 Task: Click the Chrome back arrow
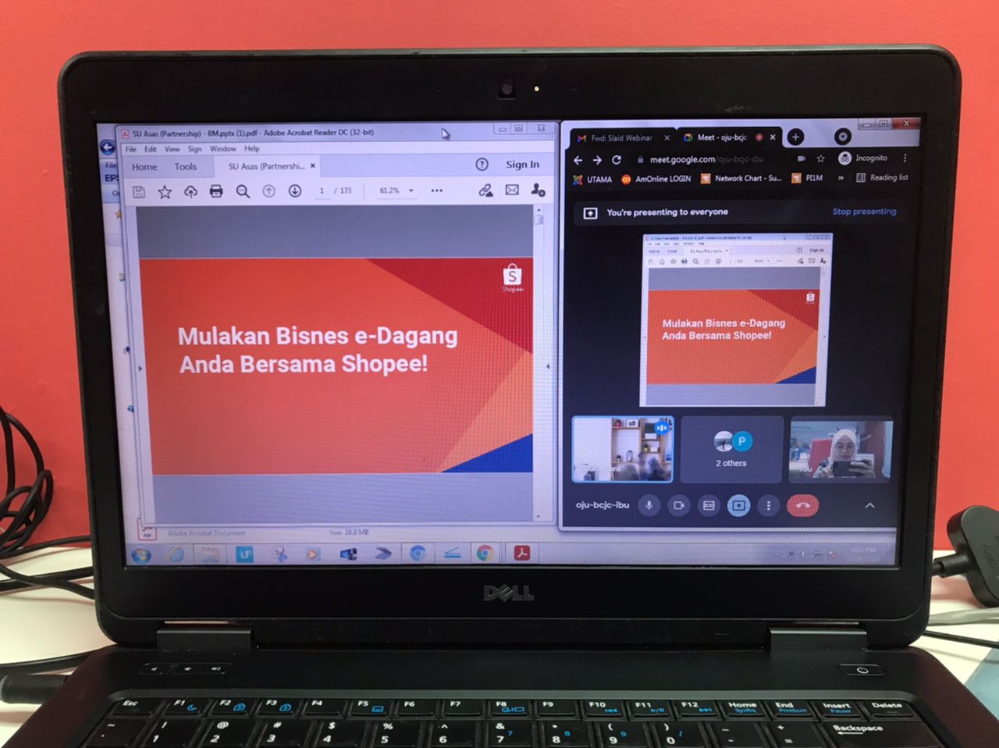click(578, 160)
